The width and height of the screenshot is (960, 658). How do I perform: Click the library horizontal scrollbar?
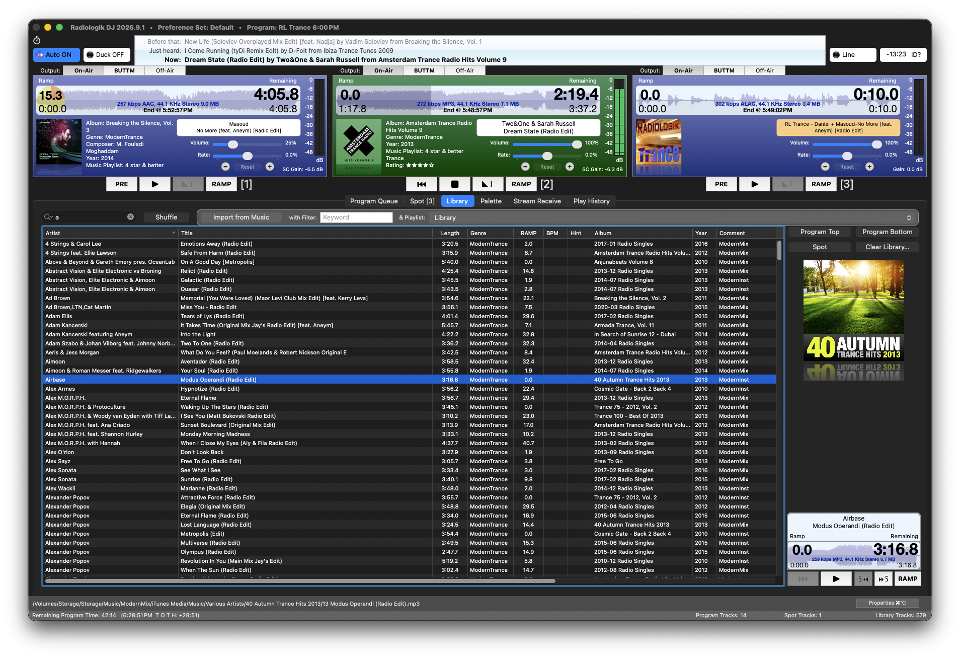[300, 581]
